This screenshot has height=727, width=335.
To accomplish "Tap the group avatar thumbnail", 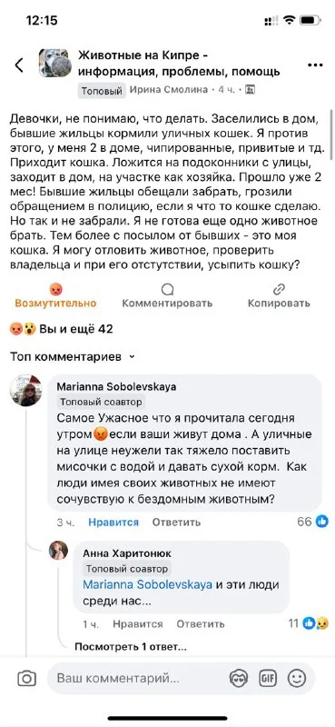I will tap(55, 63).
